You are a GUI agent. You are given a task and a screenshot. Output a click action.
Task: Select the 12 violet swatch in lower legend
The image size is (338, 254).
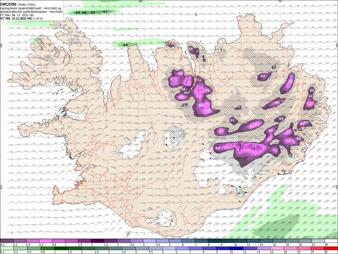[x=250, y=248]
